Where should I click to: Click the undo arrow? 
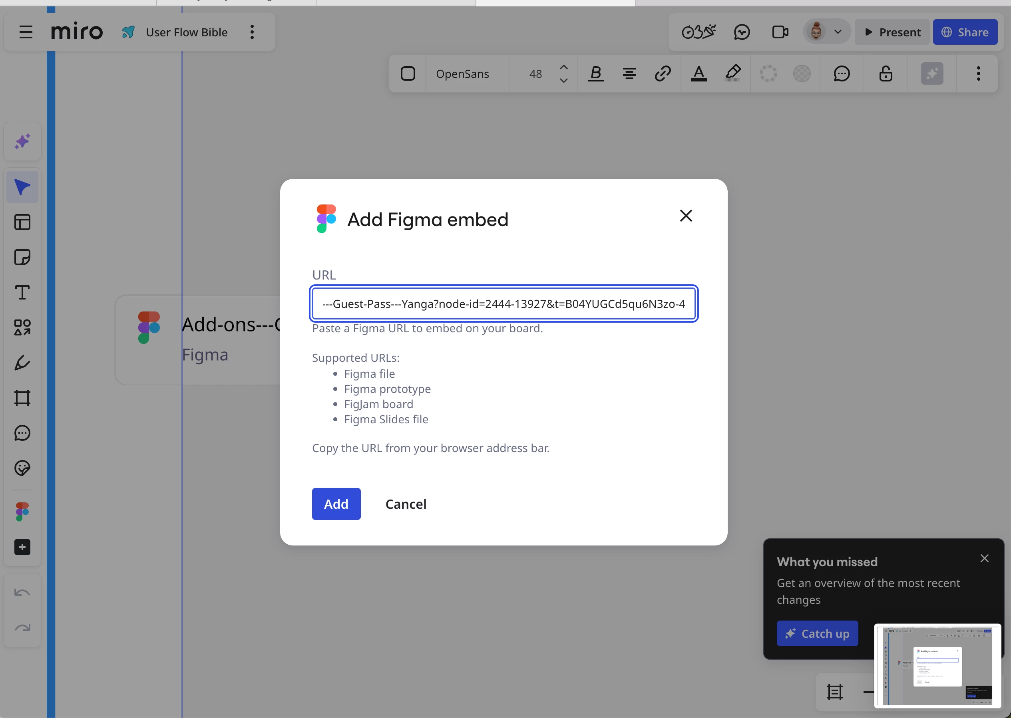(22, 593)
